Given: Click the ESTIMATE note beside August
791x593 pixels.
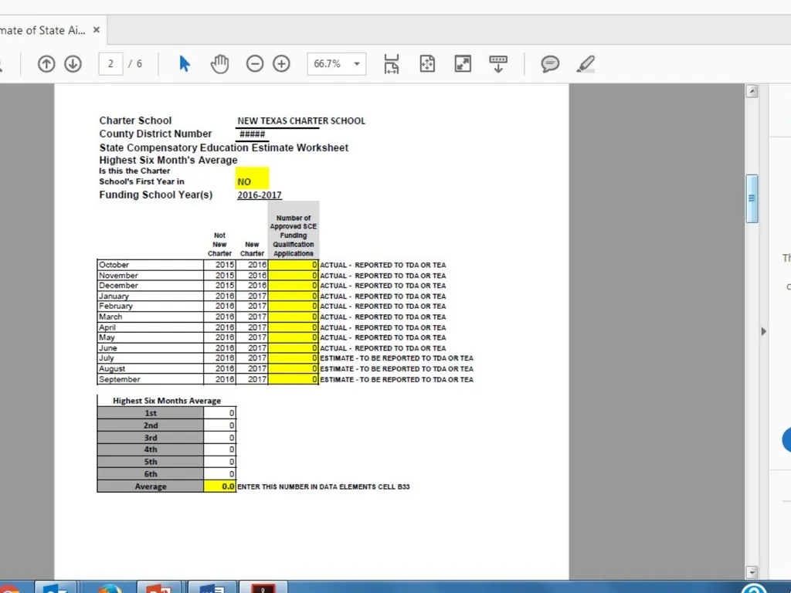Looking at the screenshot, I should [x=396, y=368].
